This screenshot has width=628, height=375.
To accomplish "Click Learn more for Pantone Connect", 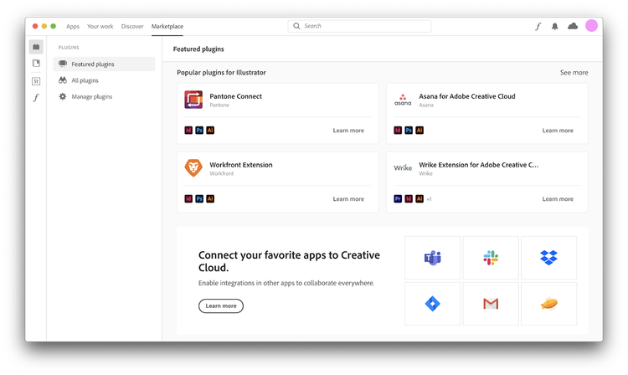I will coord(348,131).
